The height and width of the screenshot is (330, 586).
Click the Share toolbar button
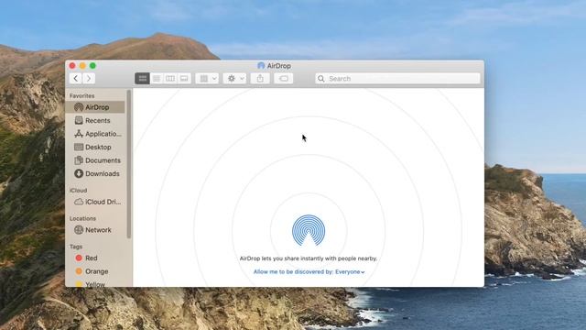tap(260, 78)
